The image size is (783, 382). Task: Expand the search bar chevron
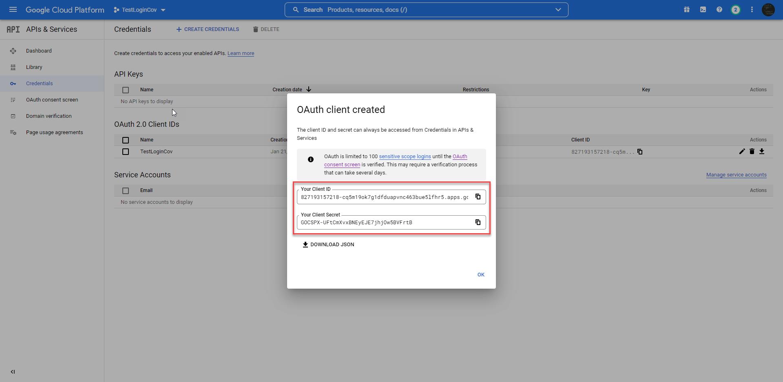coord(558,10)
